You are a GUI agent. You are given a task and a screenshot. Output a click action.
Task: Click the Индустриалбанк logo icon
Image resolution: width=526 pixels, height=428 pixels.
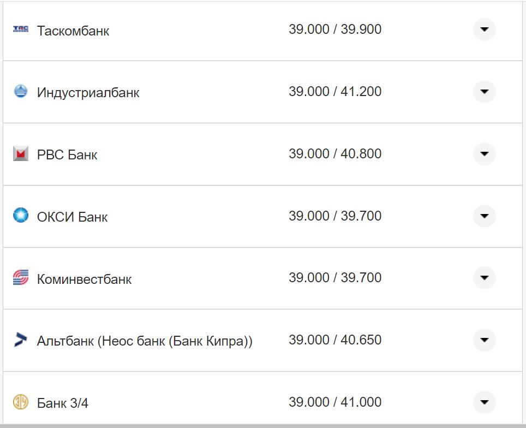click(20, 91)
